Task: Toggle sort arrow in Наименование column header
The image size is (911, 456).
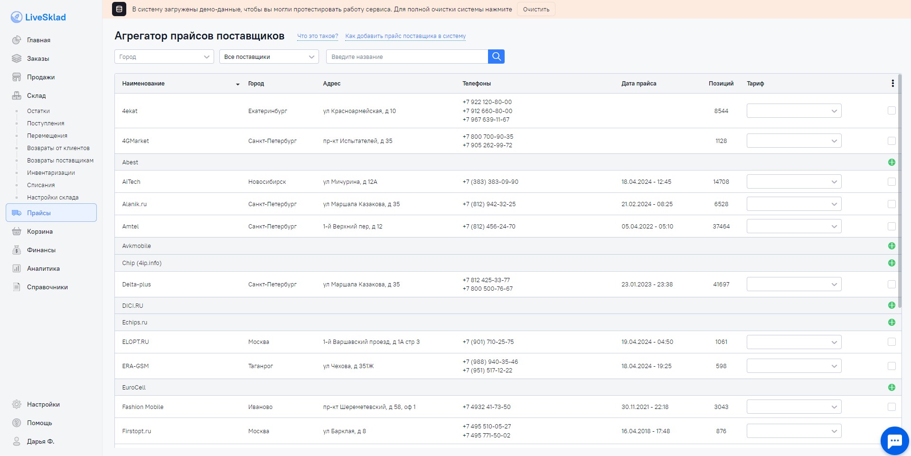Action: [238, 84]
